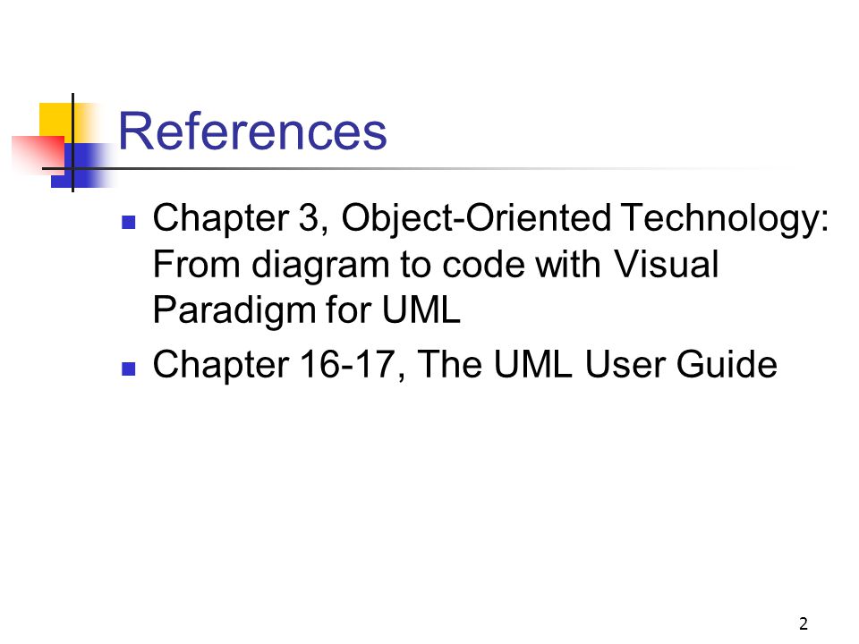The height and width of the screenshot is (644, 859).
Task: Click the text Chapter 3
Action: click(x=241, y=218)
